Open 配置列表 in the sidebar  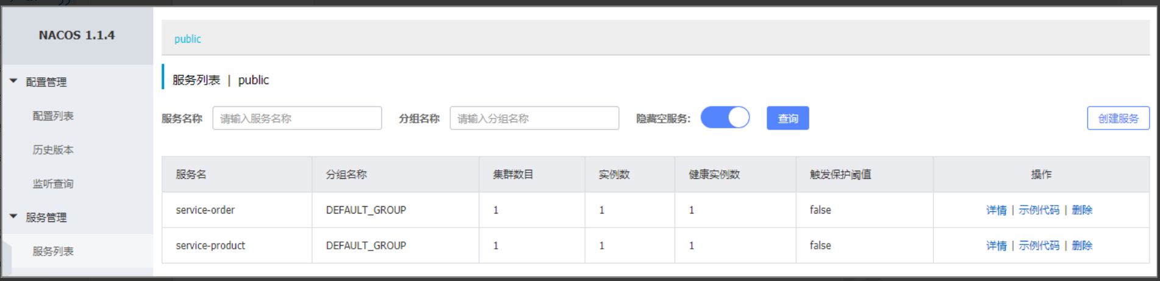click(53, 116)
